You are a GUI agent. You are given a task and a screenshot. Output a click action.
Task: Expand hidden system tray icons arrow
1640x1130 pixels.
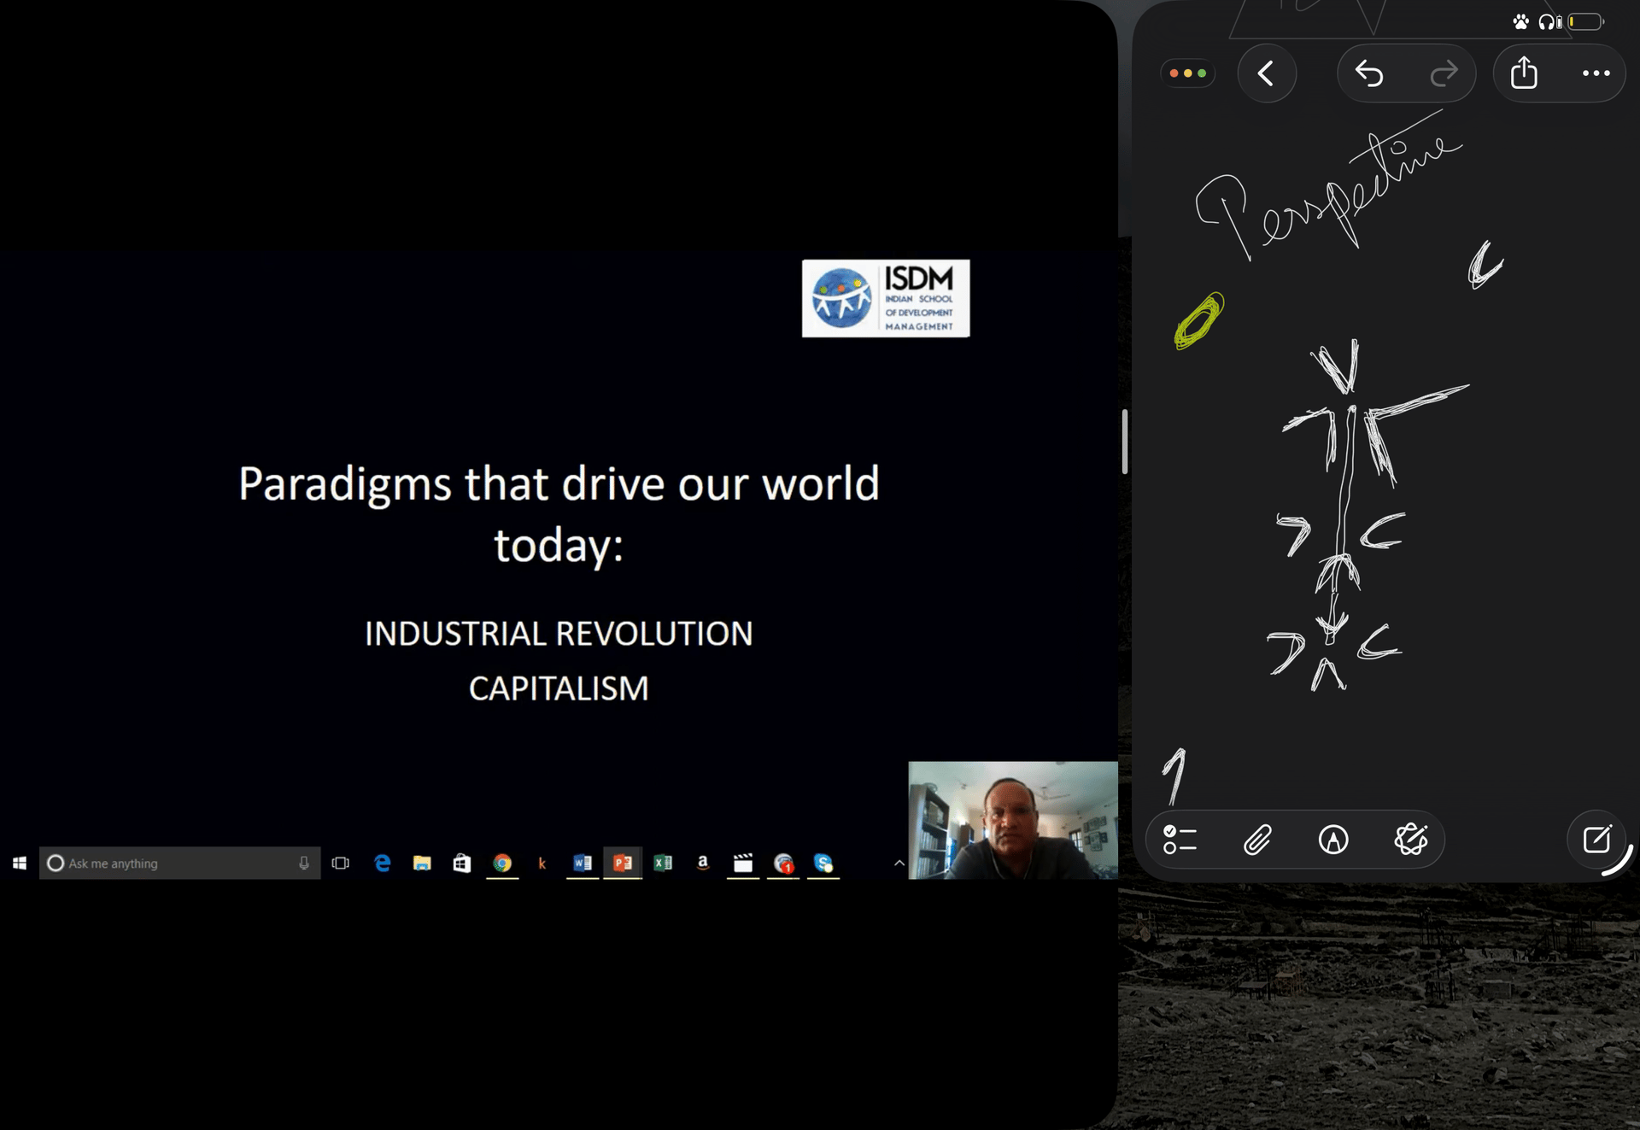click(x=899, y=864)
